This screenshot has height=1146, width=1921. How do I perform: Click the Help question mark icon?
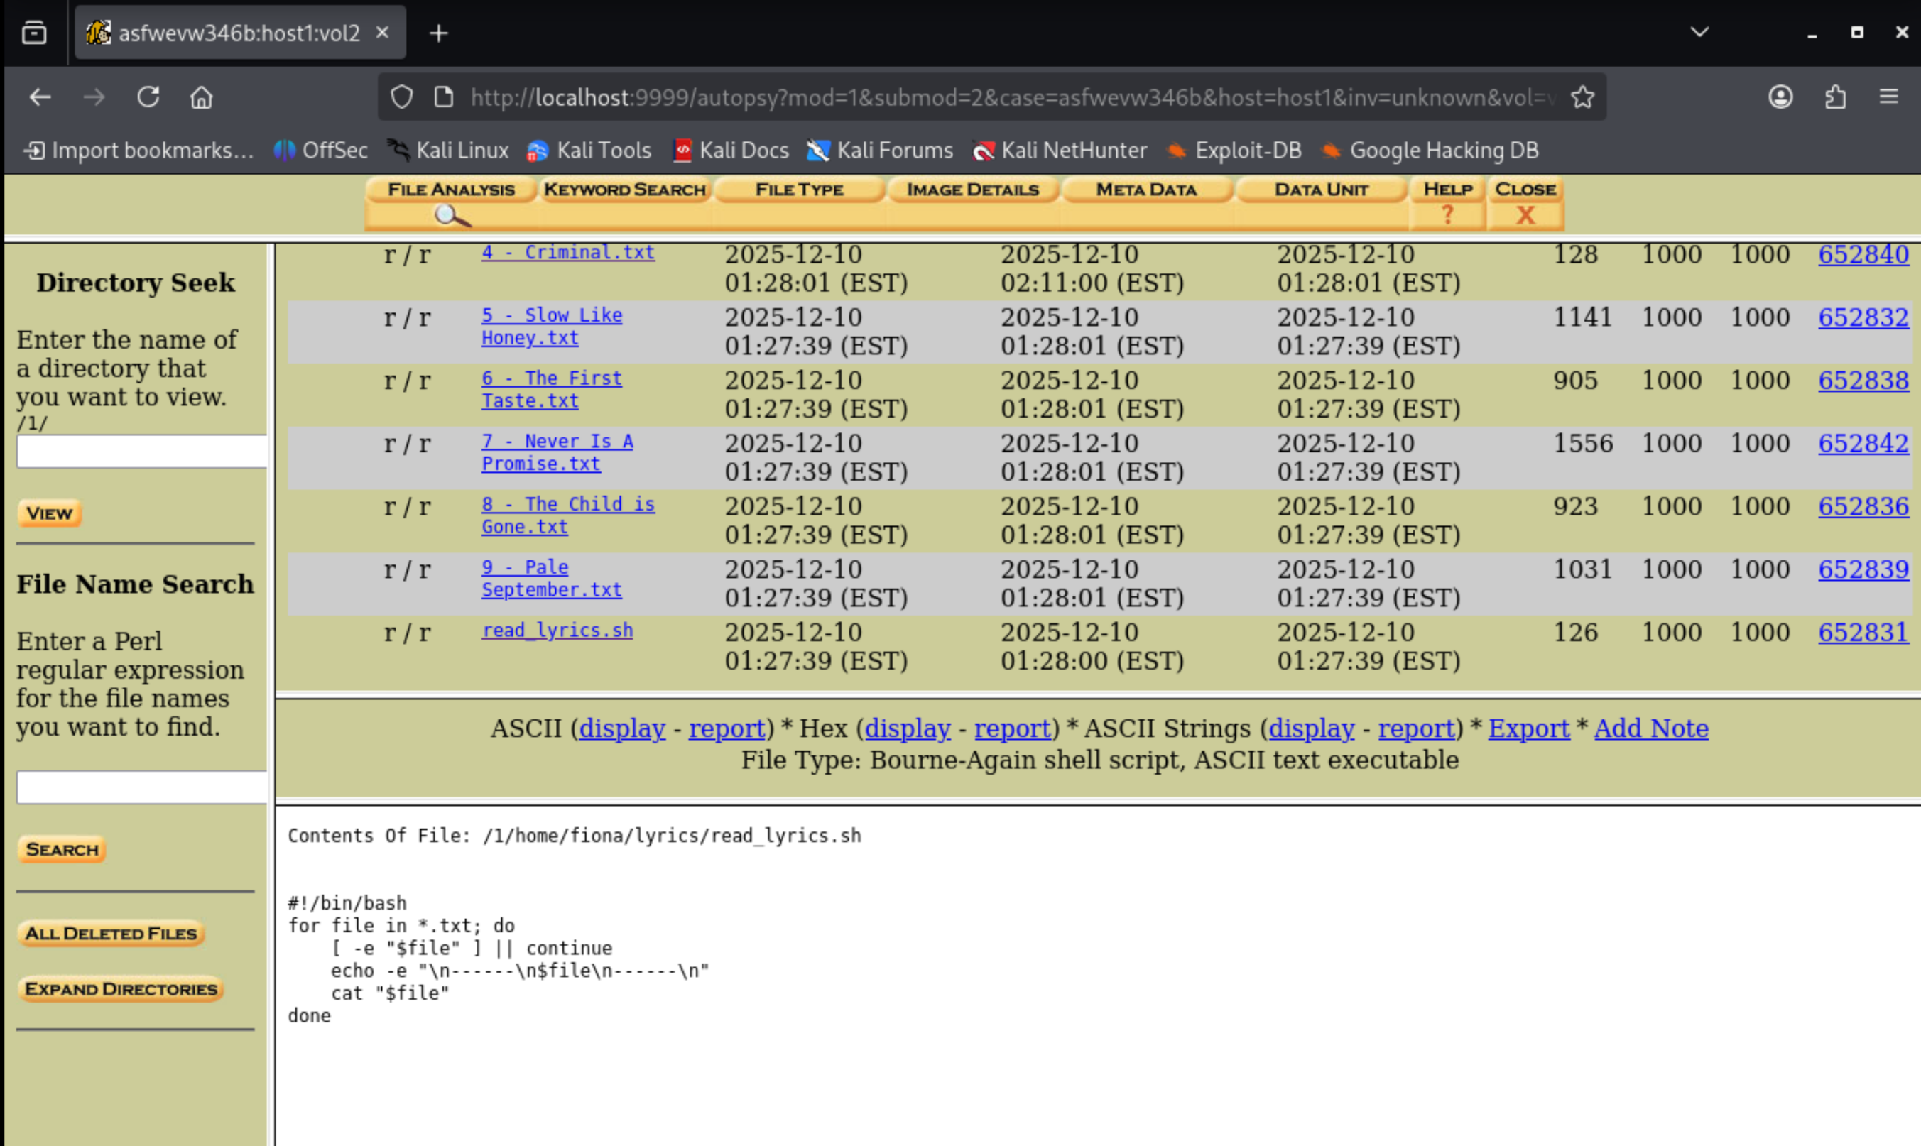[1447, 214]
